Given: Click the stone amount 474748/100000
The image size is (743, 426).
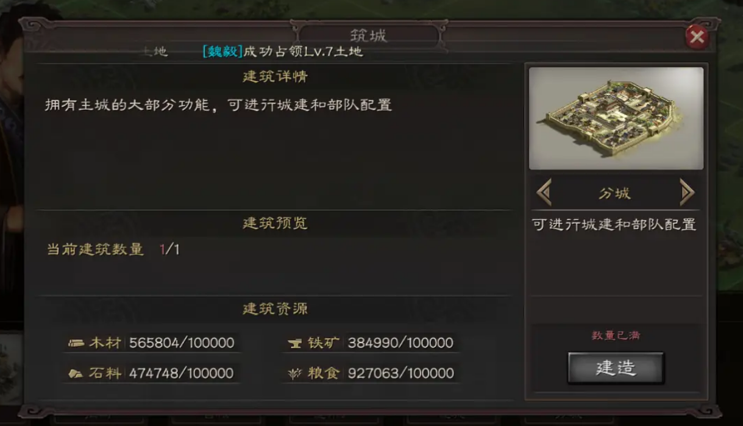Looking at the screenshot, I should click(x=181, y=374).
